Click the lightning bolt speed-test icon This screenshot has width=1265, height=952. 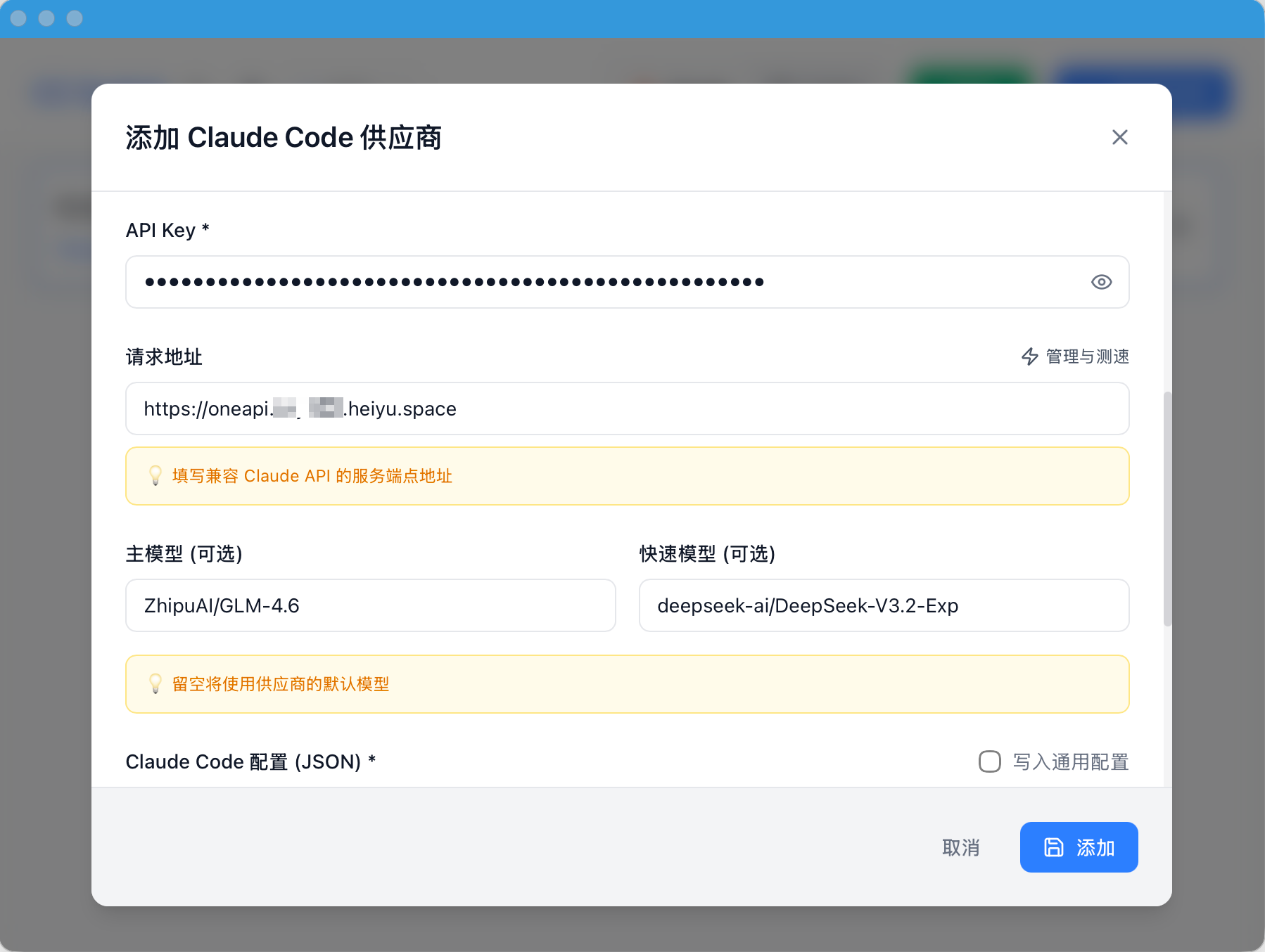[x=1029, y=356]
